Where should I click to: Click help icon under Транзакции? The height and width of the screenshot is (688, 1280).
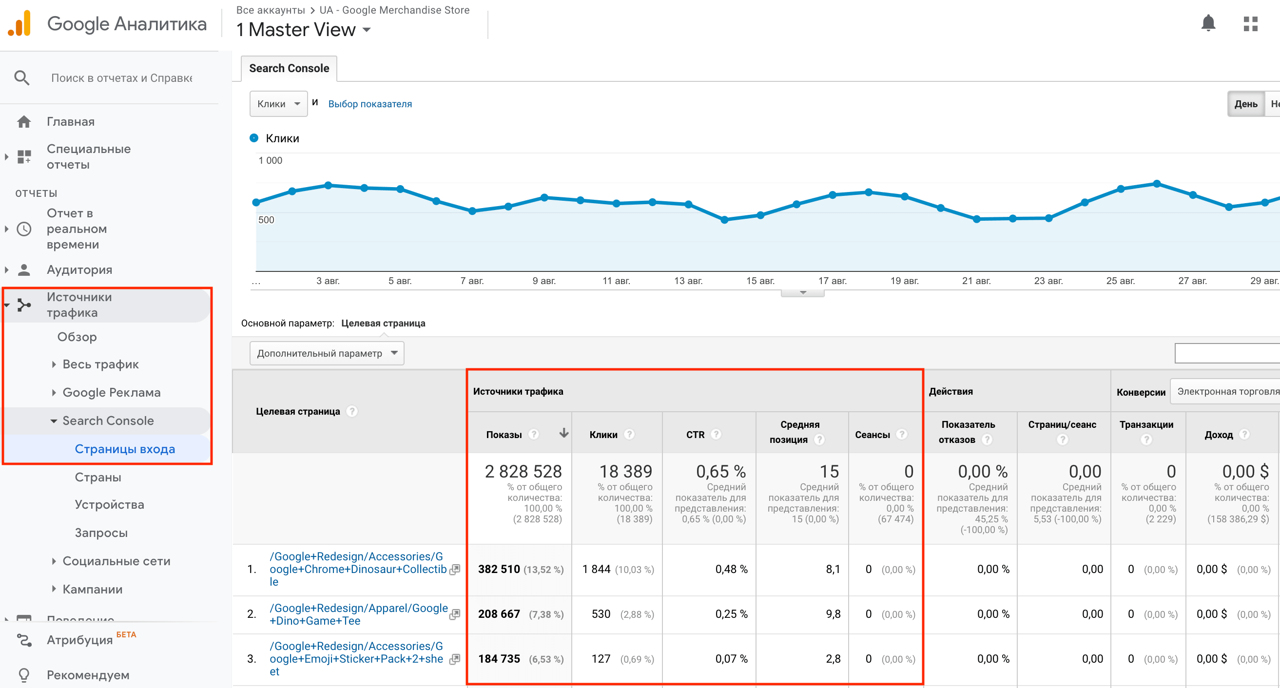pyautogui.click(x=1146, y=440)
